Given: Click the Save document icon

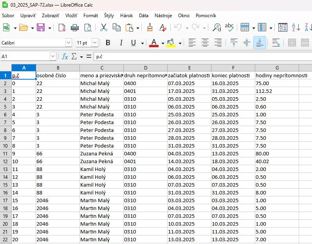Looking at the screenshot, I should point(41,28).
